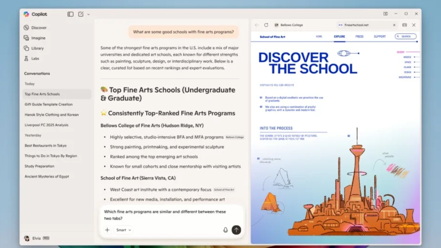
Task: Select DESERT in the website side list
Action: point(400,52)
